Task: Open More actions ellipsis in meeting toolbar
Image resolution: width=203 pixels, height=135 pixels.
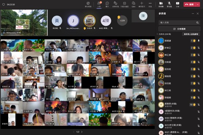Action: click(150, 4)
